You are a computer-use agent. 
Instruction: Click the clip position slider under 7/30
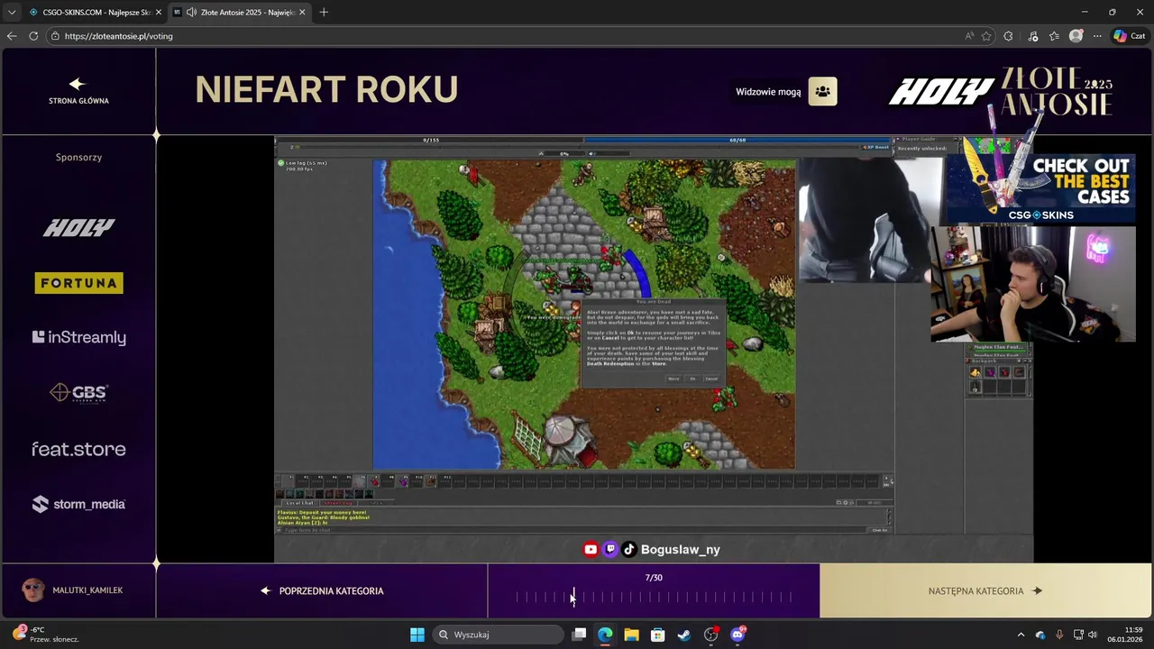click(x=654, y=596)
